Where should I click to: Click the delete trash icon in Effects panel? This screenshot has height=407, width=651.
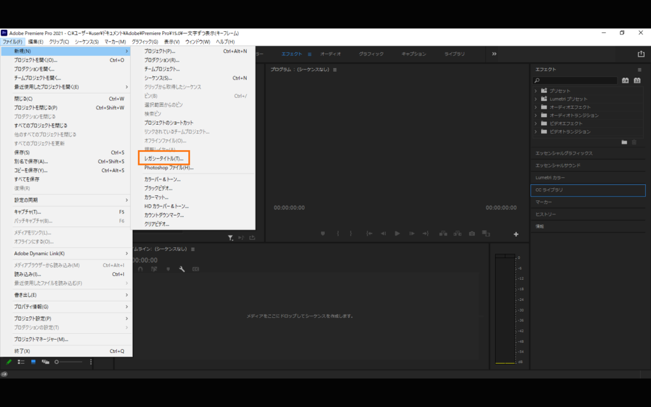634,142
